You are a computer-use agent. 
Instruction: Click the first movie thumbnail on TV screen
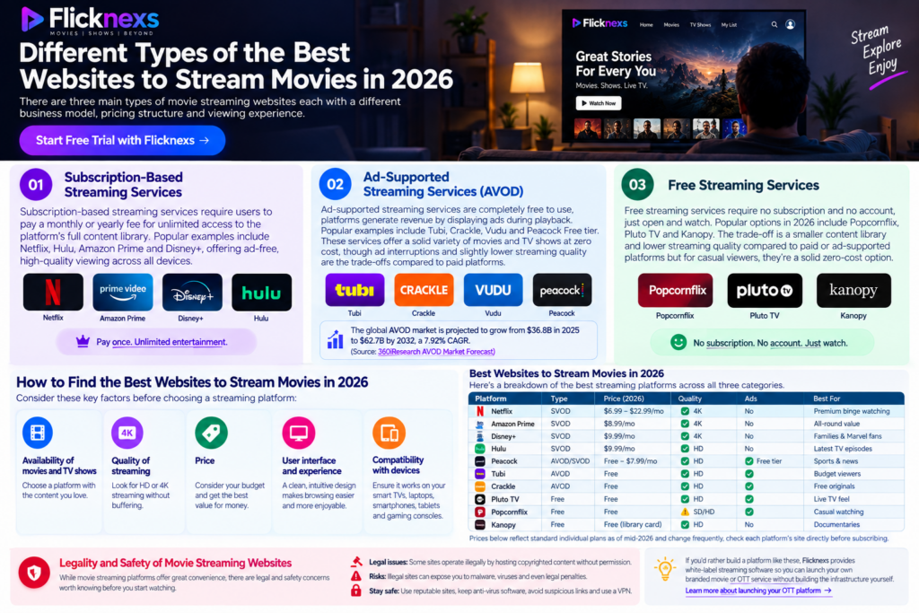point(587,128)
